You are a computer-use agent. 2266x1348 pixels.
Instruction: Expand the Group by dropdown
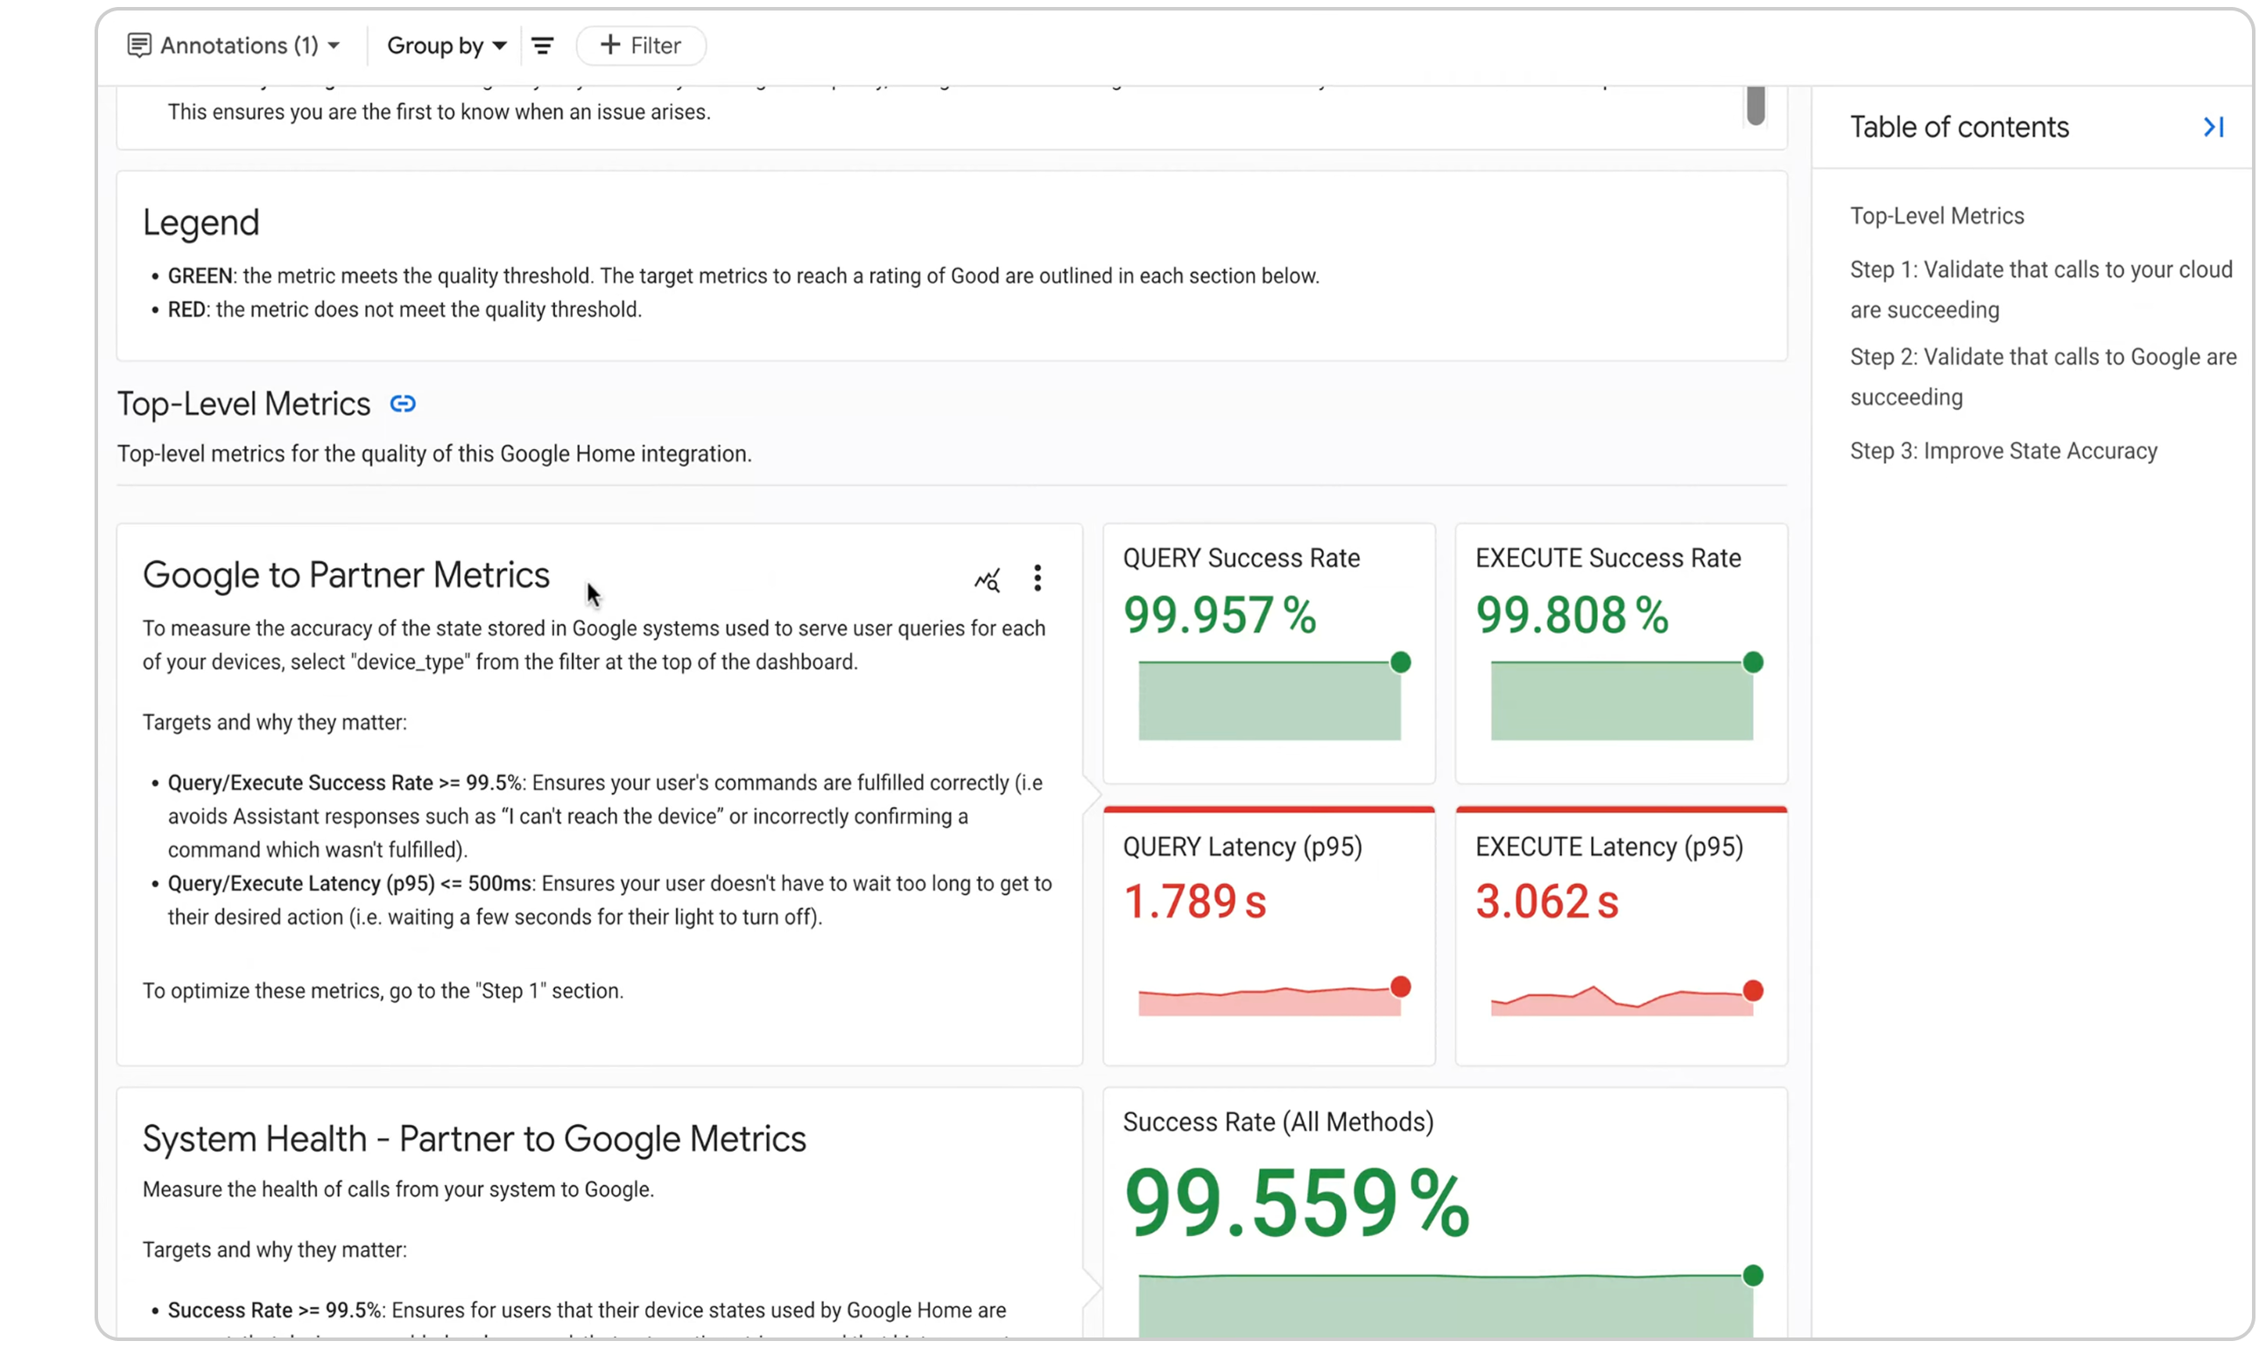click(447, 46)
